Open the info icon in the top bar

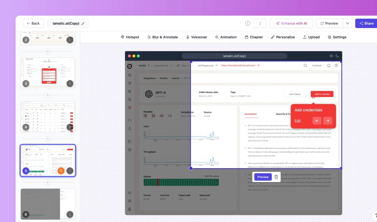click(247, 24)
